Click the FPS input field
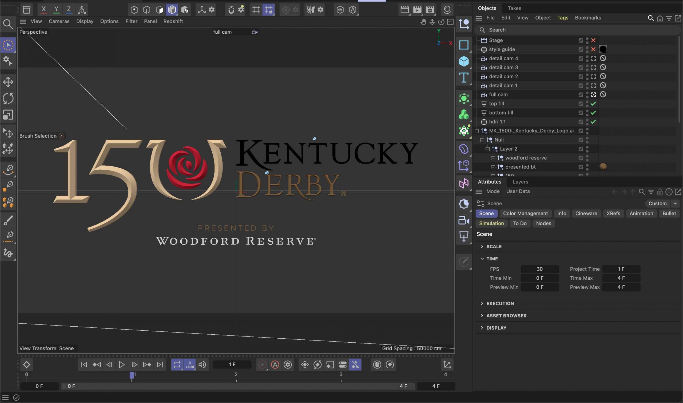 tap(539, 269)
